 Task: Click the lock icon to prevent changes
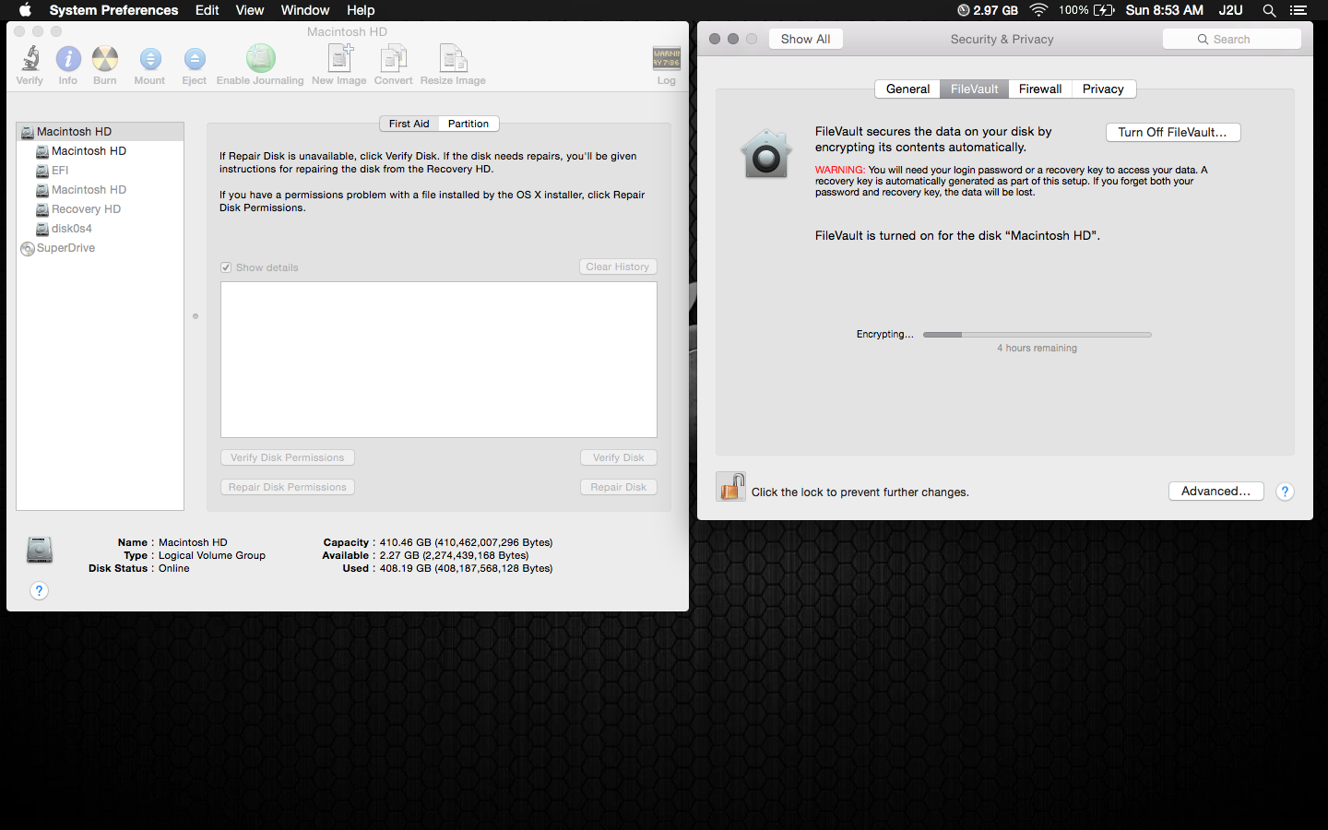point(730,486)
